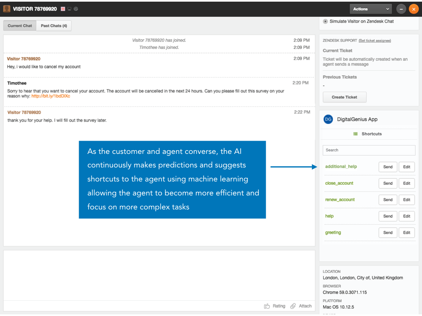Image resolution: width=422 pixels, height=316 pixels.
Task: Click the thumbs-up Rating icon
Action: click(x=267, y=306)
